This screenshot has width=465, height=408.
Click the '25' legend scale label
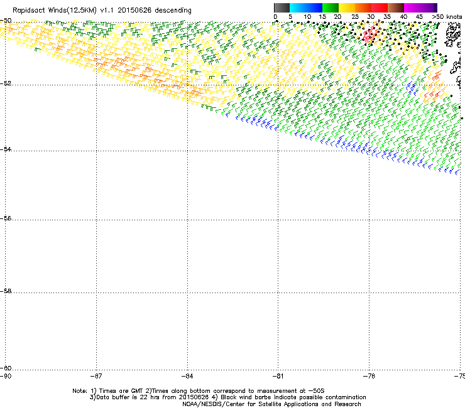[354, 17]
